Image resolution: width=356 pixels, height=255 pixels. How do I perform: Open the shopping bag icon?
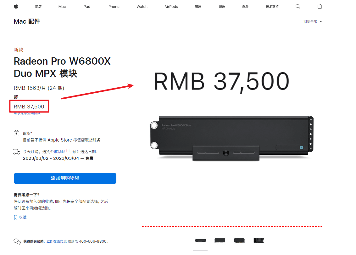click(320, 6)
